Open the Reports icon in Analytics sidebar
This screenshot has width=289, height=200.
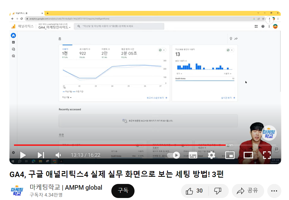[x=13, y=42]
